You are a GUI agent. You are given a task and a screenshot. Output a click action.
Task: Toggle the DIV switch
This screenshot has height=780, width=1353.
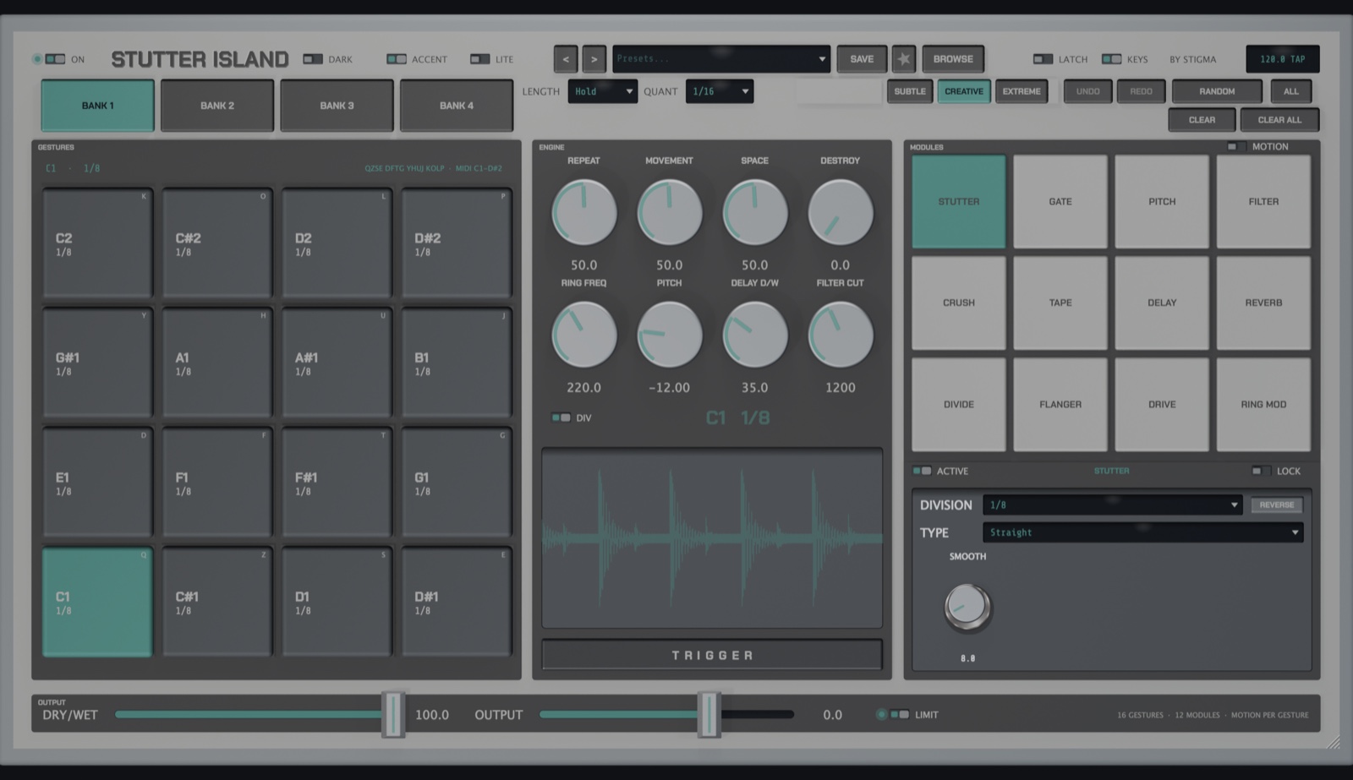click(x=561, y=417)
